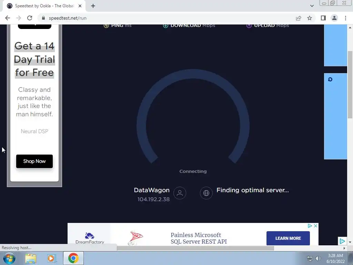This screenshot has width=353, height=265.
Task: Close the Speedtest by Ookla tab
Action: [x=80, y=6]
